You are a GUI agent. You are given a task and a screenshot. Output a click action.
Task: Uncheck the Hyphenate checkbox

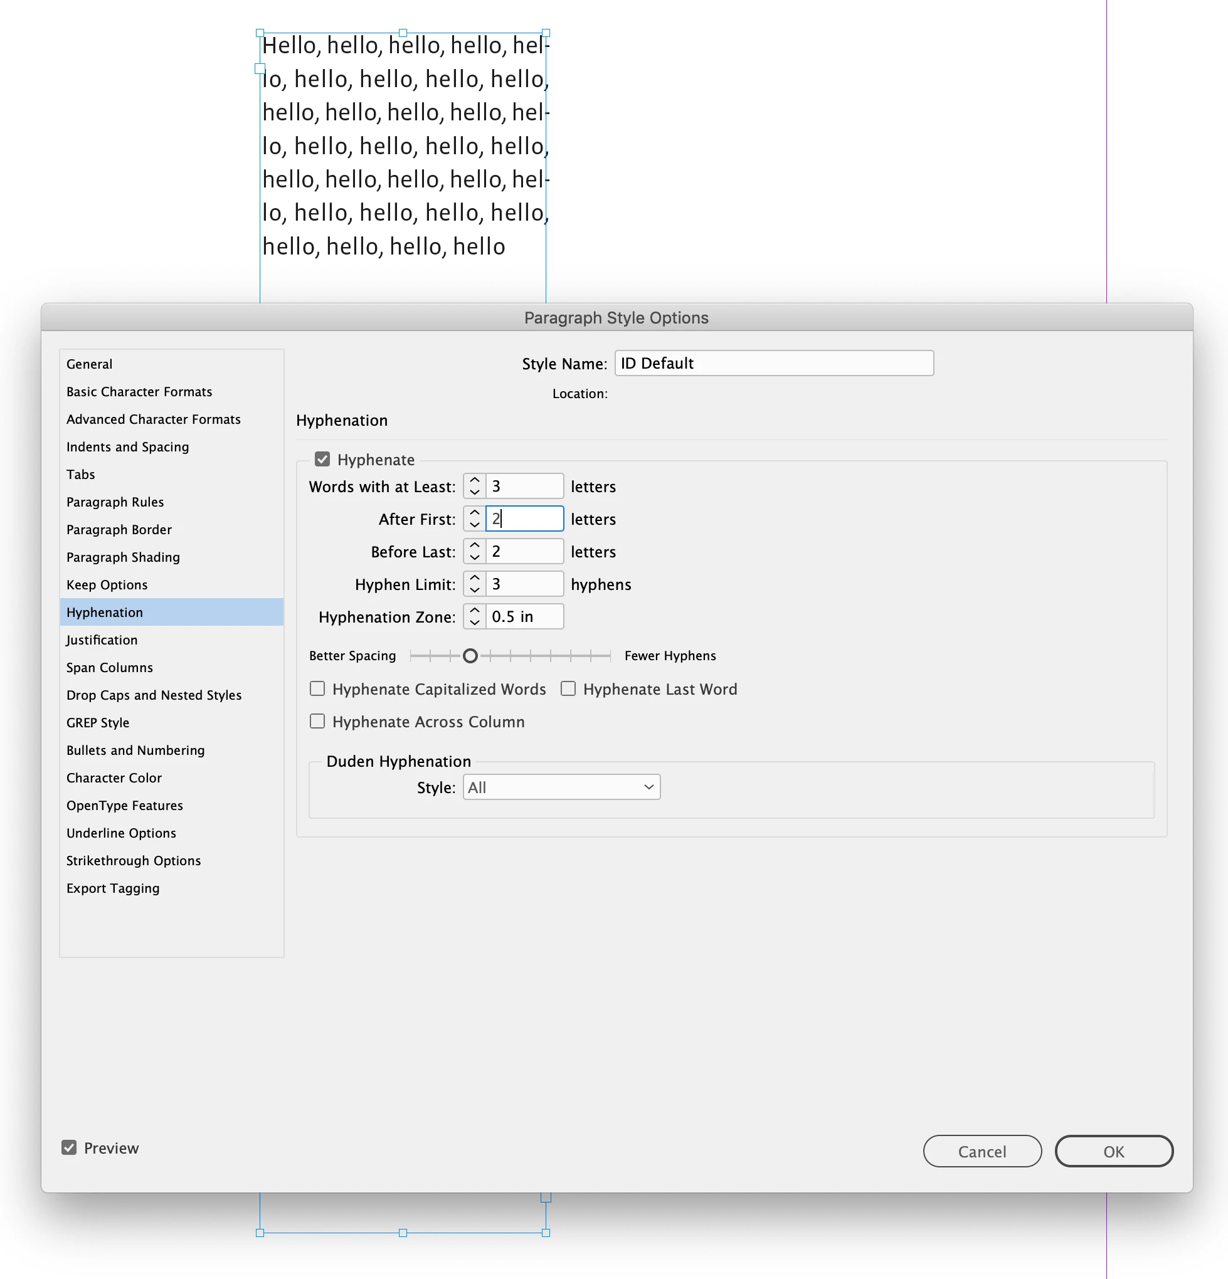[x=322, y=460]
